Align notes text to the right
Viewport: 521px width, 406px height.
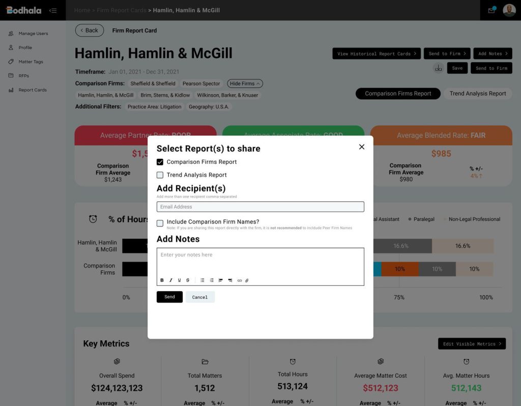pos(230,280)
